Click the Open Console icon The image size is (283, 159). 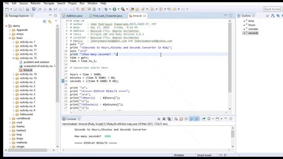click(218, 119)
